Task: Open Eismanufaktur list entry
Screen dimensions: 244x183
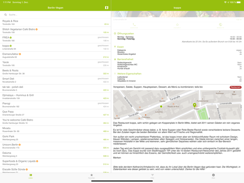Action: click(55, 56)
